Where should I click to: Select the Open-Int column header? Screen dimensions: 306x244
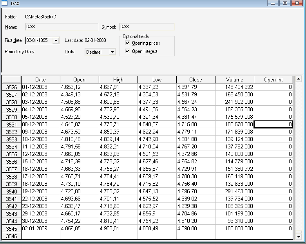click(x=273, y=80)
